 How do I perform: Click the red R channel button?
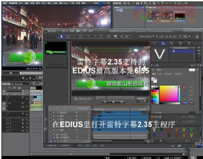pyautogui.click(x=184, y=87)
